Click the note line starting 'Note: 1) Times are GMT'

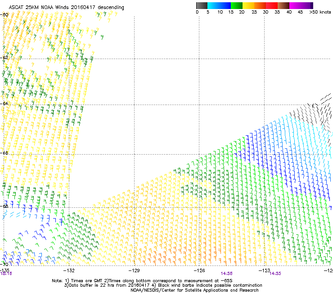[x=142, y=281]
